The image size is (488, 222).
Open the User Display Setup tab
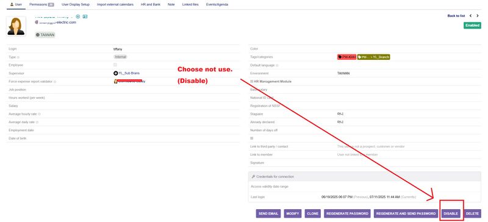coord(75,5)
